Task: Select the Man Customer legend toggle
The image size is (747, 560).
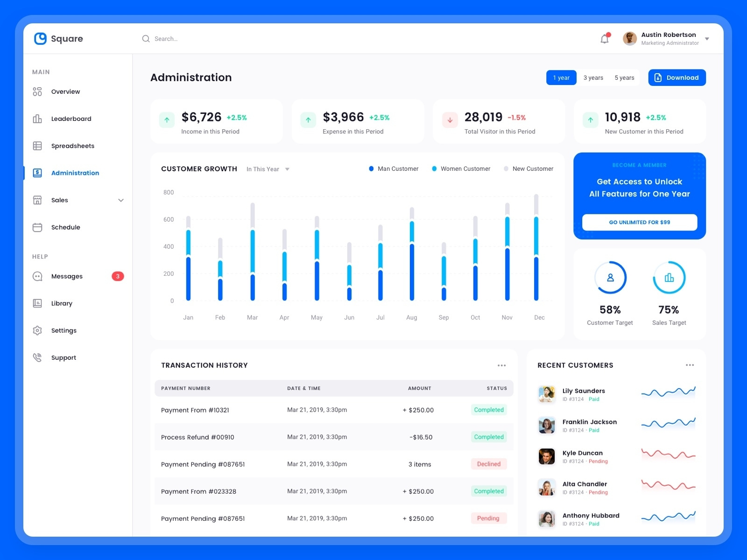Action: pyautogui.click(x=393, y=168)
